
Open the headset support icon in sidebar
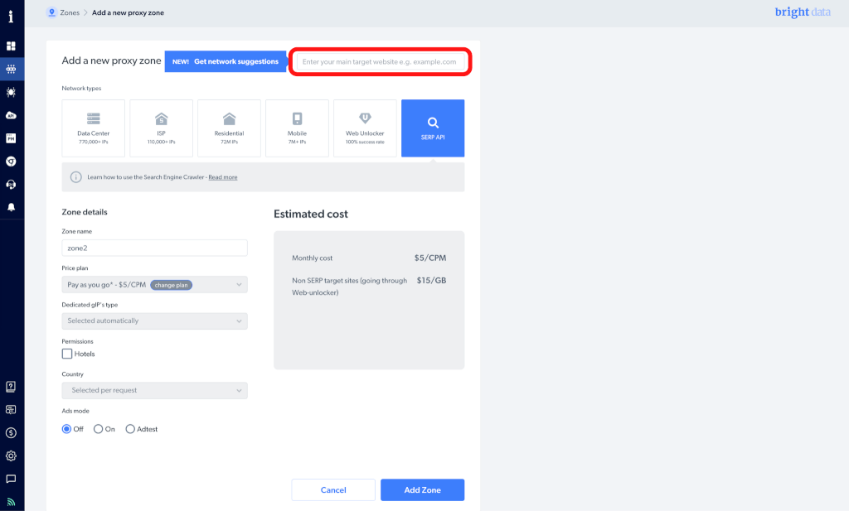point(12,184)
